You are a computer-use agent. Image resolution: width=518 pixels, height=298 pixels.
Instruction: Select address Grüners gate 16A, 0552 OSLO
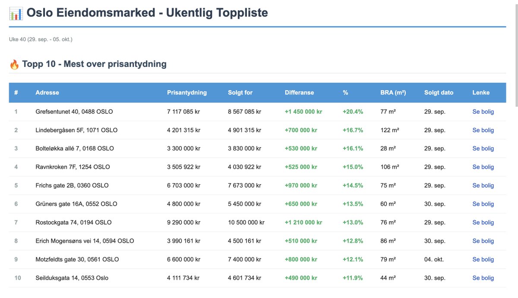pyautogui.click(x=76, y=204)
